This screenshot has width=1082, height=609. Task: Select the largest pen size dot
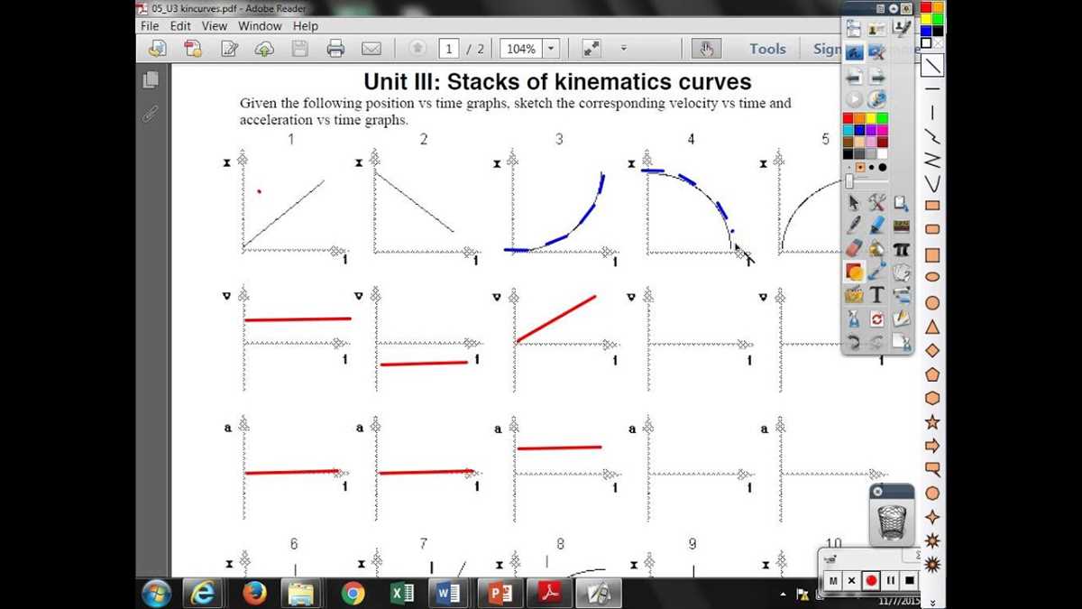point(883,167)
